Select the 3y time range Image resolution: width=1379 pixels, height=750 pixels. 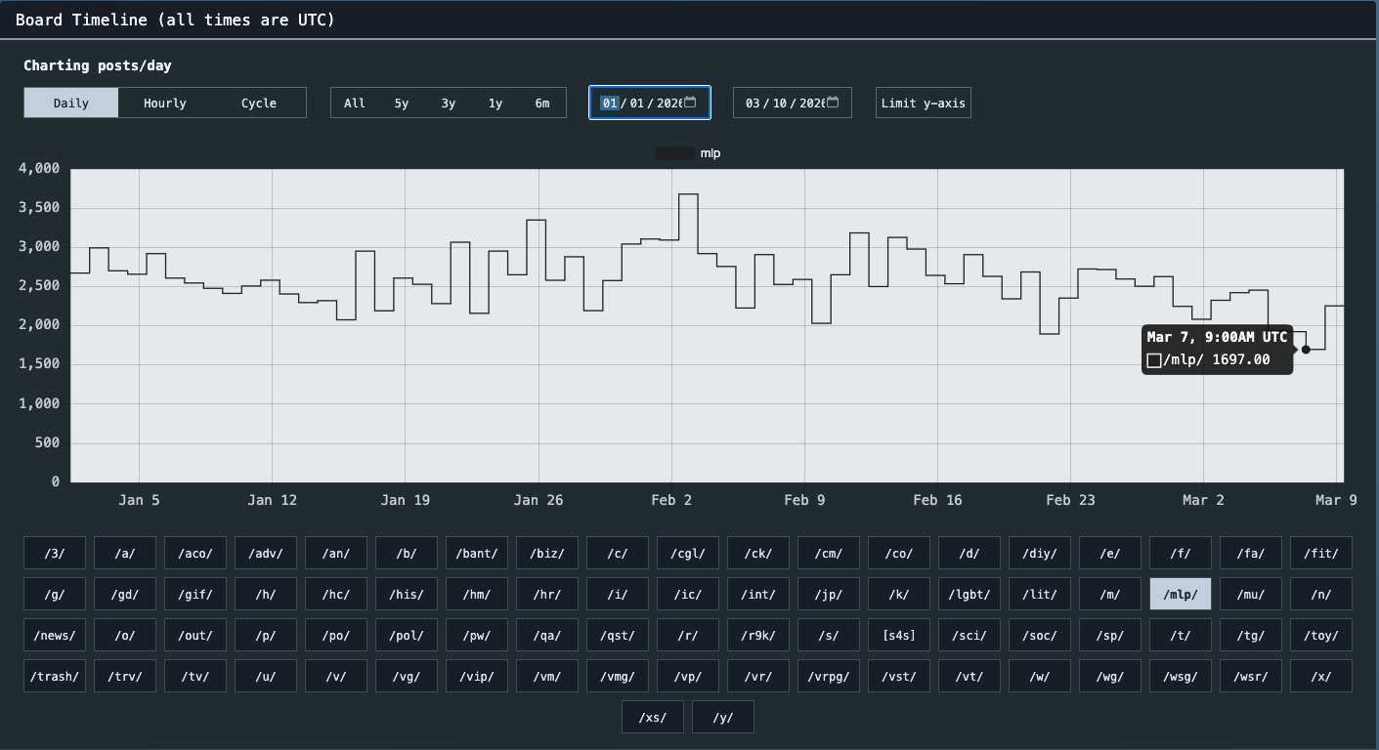(x=449, y=103)
